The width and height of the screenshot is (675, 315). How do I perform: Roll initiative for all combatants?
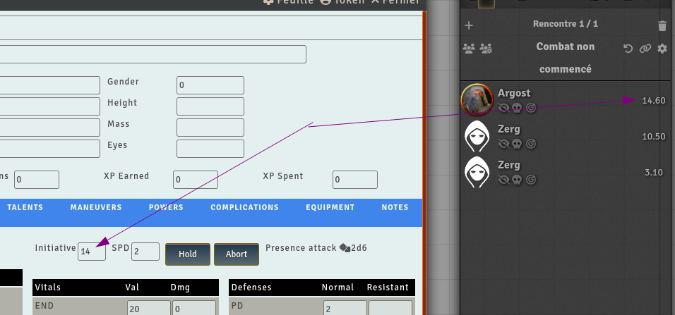pos(469,49)
